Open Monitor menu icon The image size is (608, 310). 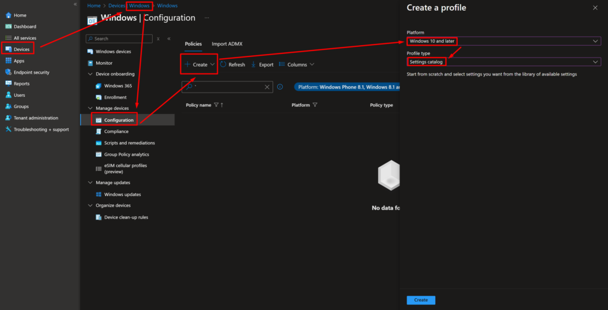pyautogui.click(x=90, y=63)
